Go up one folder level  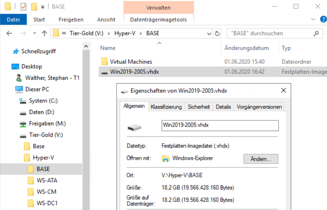pos(44,33)
